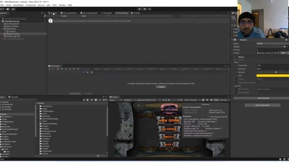This screenshot has height=162, width=289.
Task: Click the Animation add keyframe icon
Action: point(88,72)
